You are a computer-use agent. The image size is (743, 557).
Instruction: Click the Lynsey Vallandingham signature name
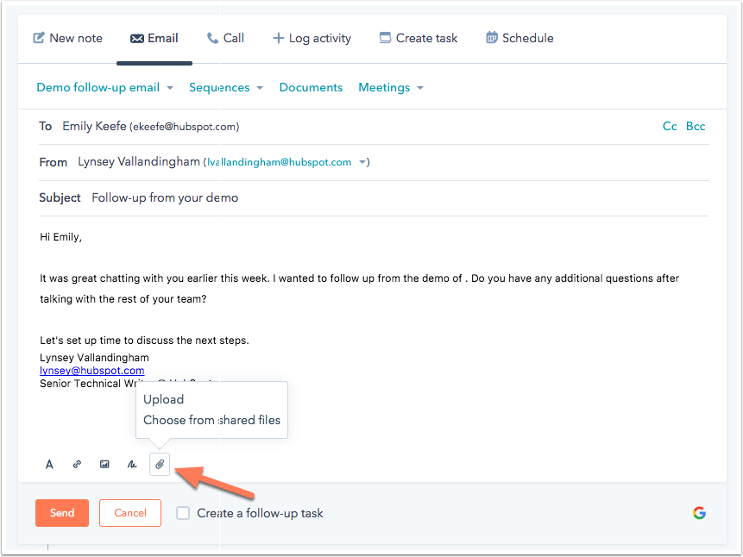pos(94,358)
